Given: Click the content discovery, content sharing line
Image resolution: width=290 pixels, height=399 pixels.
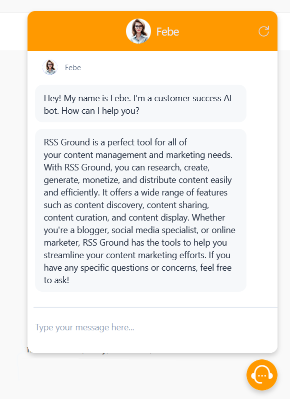Looking at the screenshot, I should [126, 205].
